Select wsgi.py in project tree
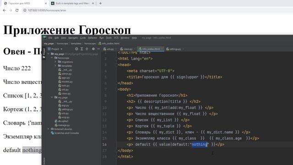 click(x=64, y=117)
